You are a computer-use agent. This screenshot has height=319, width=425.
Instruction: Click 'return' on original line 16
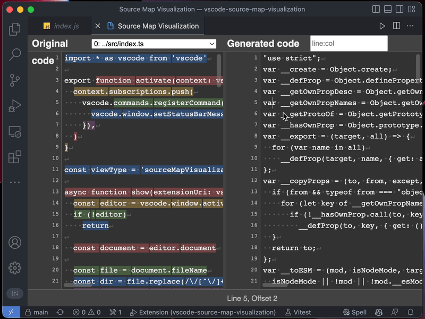click(96, 225)
